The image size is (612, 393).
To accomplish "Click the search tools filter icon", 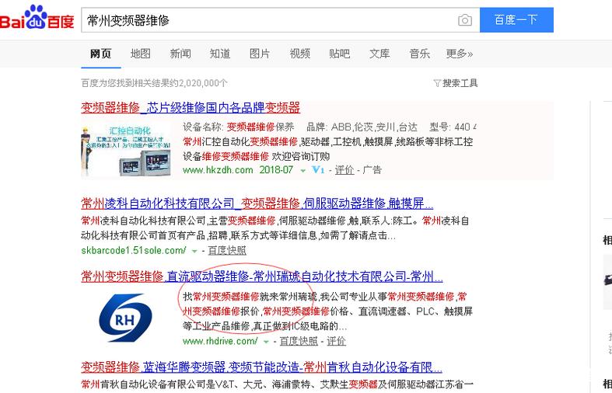I will point(437,83).
